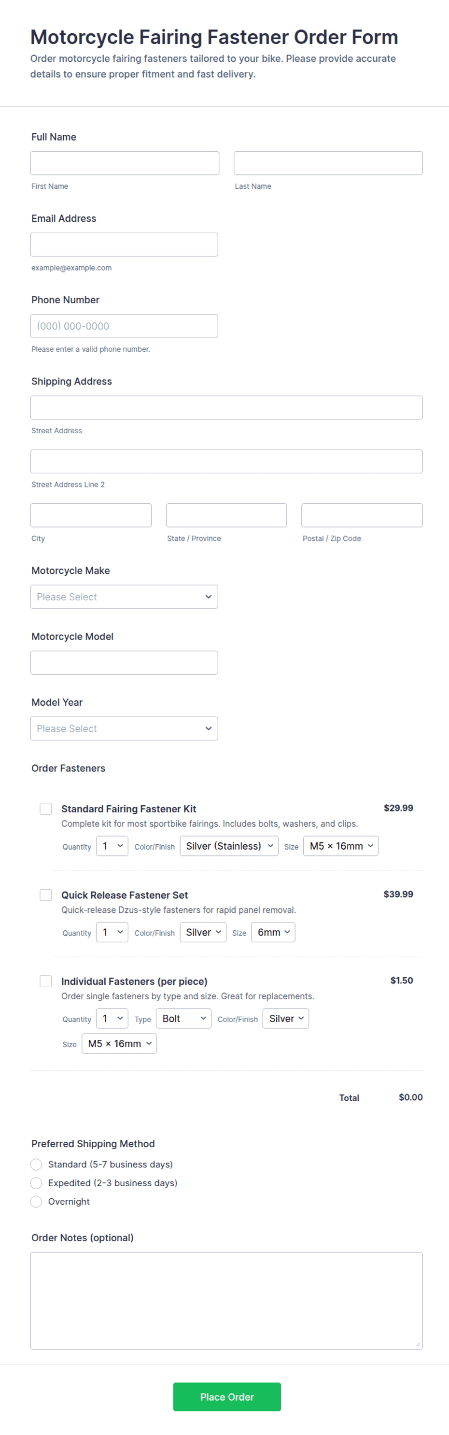Open Quick Release 6mm size dropdown
The height and width of the screenshot is (1435, 449).
tap(273, 932)
